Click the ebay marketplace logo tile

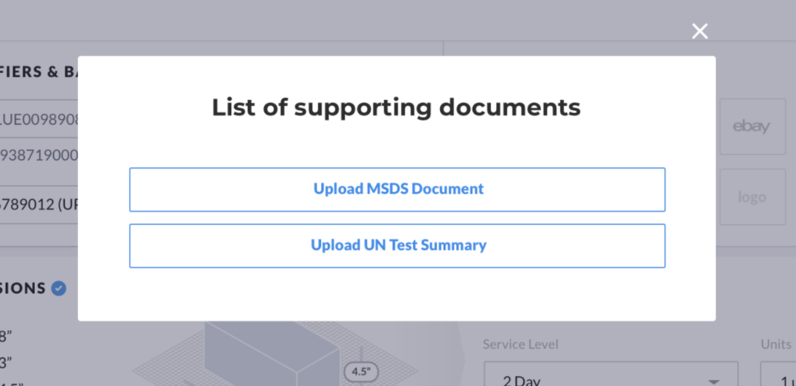[x=752, y=127]
